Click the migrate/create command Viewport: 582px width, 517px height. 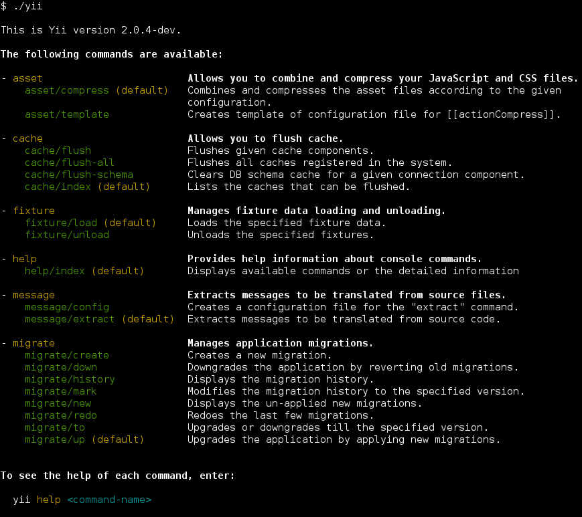pos(66,355)
